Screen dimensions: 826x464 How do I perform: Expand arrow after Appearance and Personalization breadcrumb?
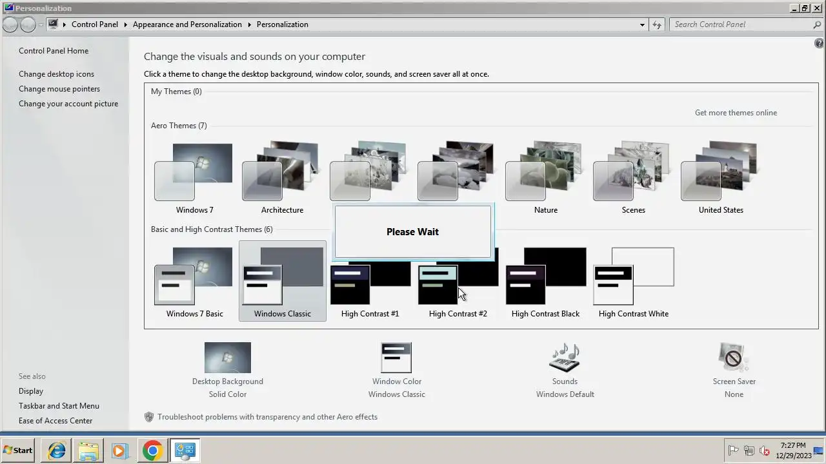pyautogui.click(x=249, y=24)
